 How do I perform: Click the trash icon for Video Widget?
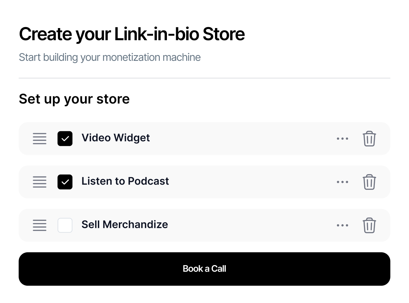[369, 139]
